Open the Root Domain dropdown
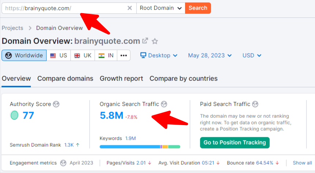This screenshot has height=173, width=315. click(x=160, y=8)
